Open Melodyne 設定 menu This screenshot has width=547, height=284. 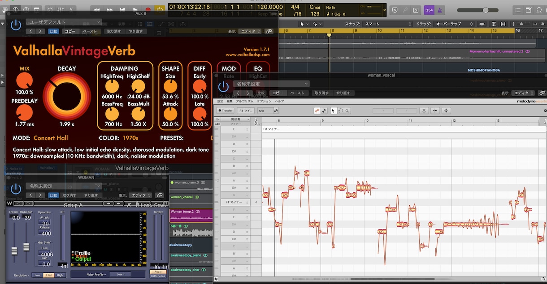point(220,102)
